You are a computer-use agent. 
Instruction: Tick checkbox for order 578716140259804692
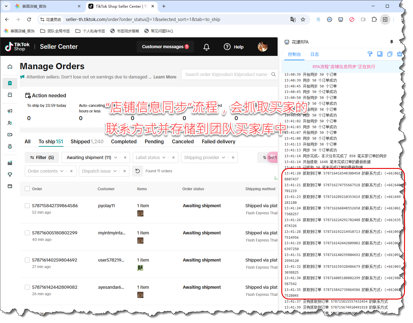pos(27,260)
